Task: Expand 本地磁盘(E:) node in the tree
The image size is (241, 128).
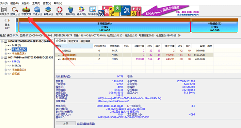Action: click(6, 54)
